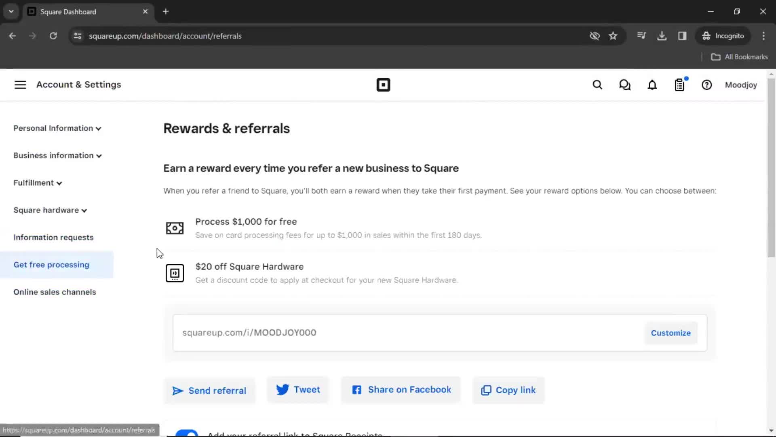Open the hamburger menu on top left
Viewport: 776px width, 437px height.
click(x=20, y=84)
